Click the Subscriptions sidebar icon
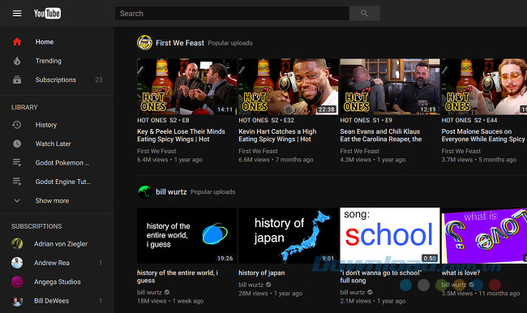The height and width of the screenshot is (313, 527). coord(17,79)
